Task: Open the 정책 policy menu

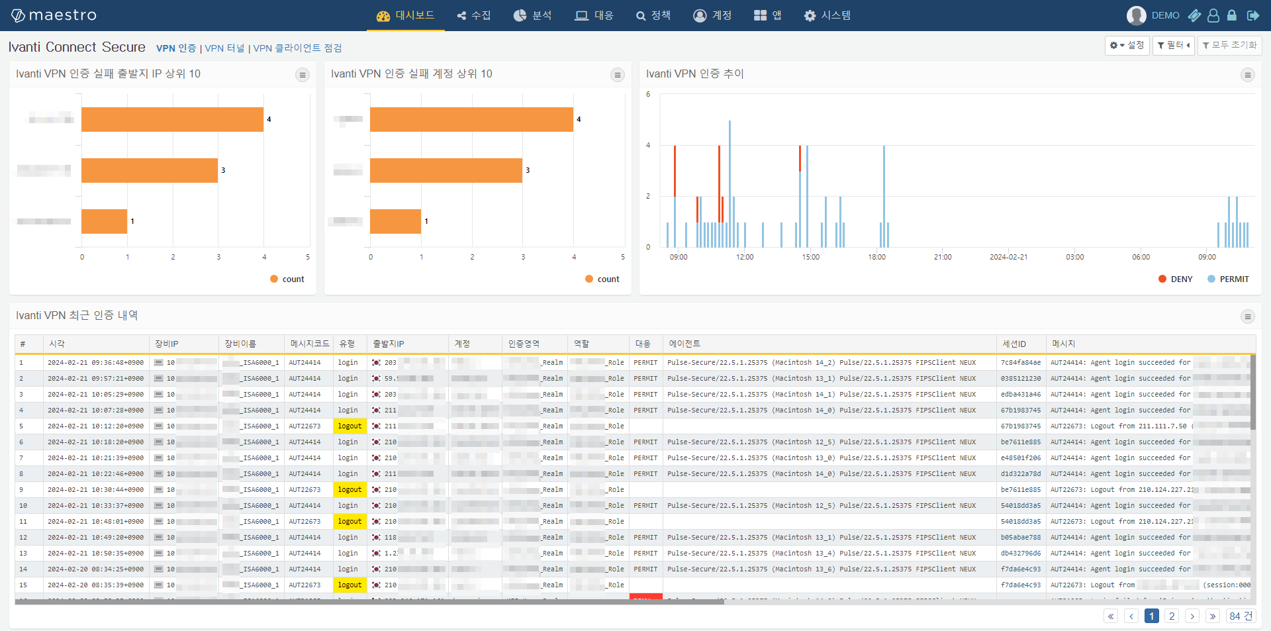Action: [x=653, y=15]
